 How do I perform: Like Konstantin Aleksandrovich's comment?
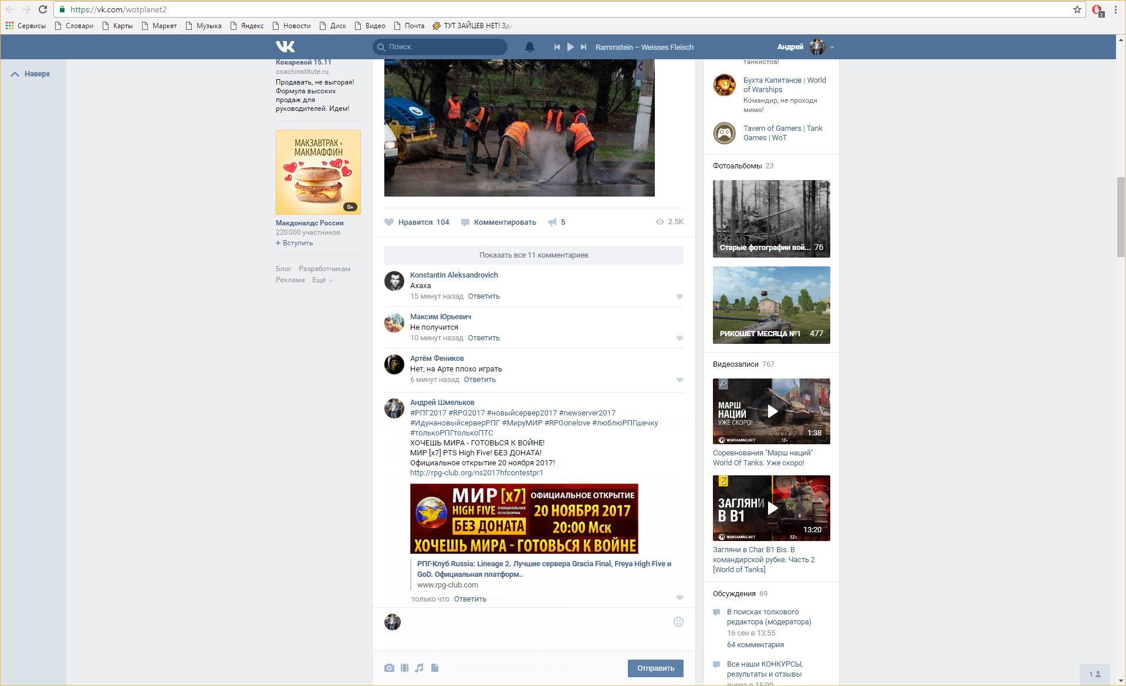pos(679,297)
